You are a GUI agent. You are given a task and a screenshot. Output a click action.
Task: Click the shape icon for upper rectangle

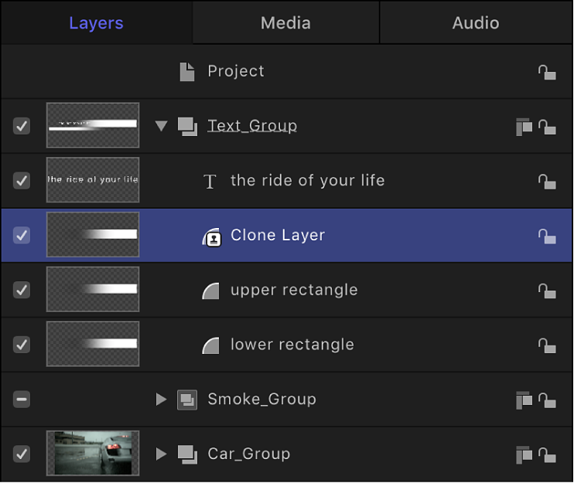point(210,291)
